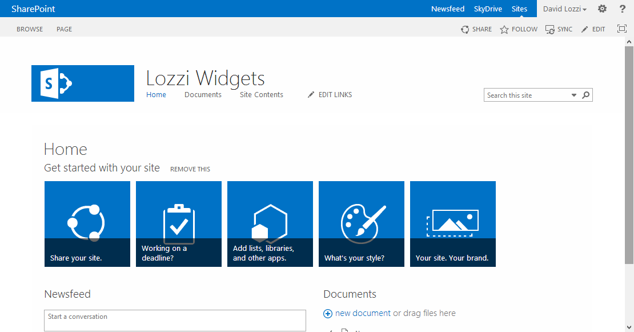Click the Sync icon
Viewport: 634px width, 332px height.
point(550,29)
